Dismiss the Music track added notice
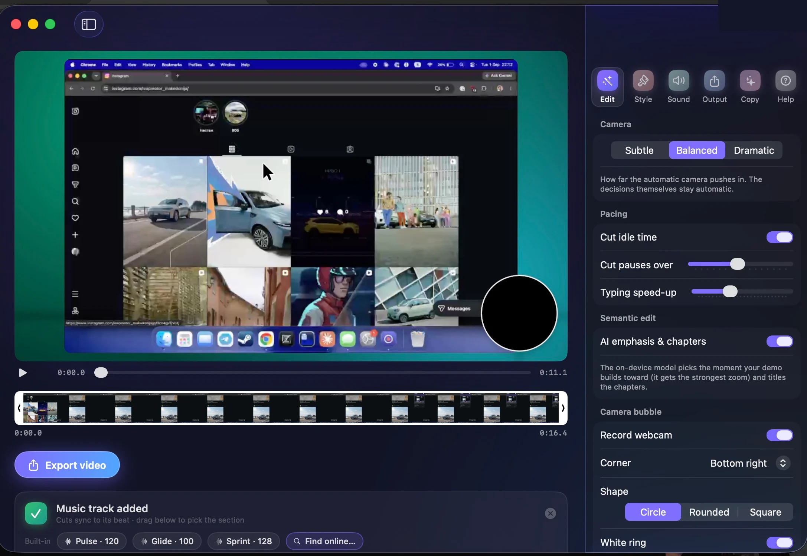Image resolution: width=807 pixels, height=556 pixels. (x=550, y=513)
